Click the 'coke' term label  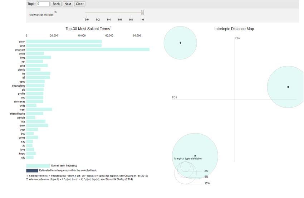coord(22,66)
